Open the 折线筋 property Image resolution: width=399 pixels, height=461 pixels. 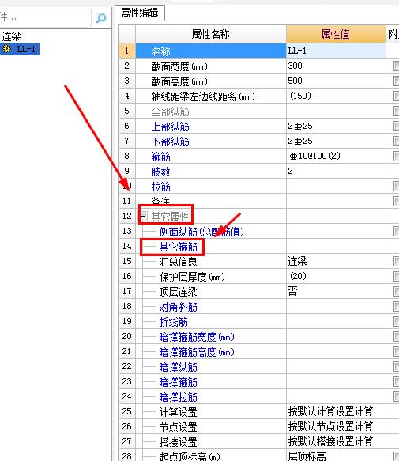coord(173,322)
